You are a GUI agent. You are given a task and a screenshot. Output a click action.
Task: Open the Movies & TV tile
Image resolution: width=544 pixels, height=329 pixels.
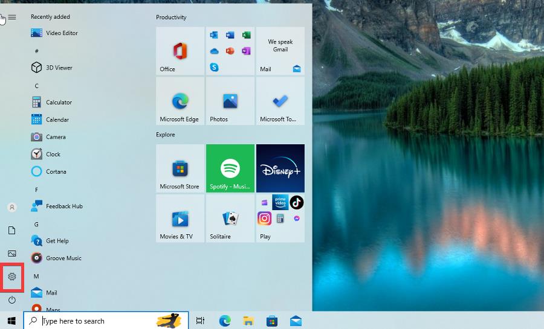coord(180,218)
